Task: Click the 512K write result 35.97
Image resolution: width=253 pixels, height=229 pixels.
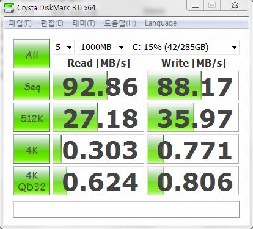Action: pos(193,117)
